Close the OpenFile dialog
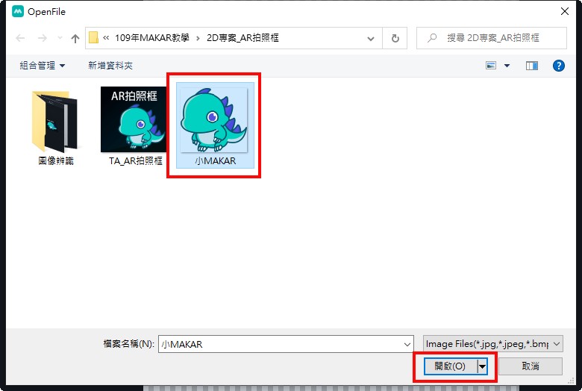582x391 pixels. (565, 11)
